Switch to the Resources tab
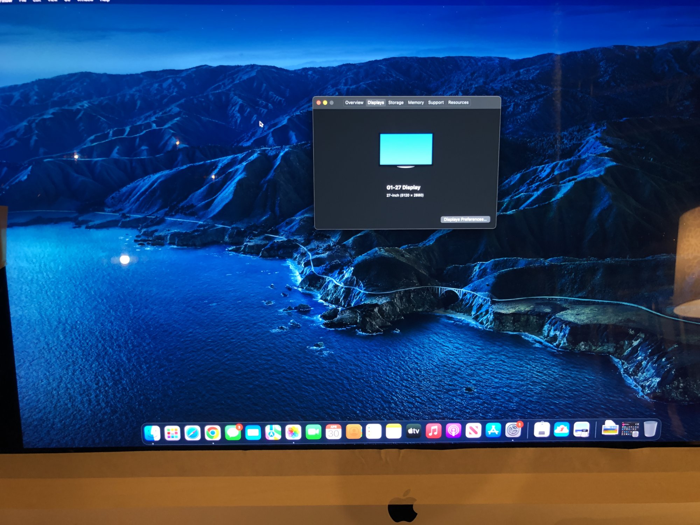 tap(458, 103)
